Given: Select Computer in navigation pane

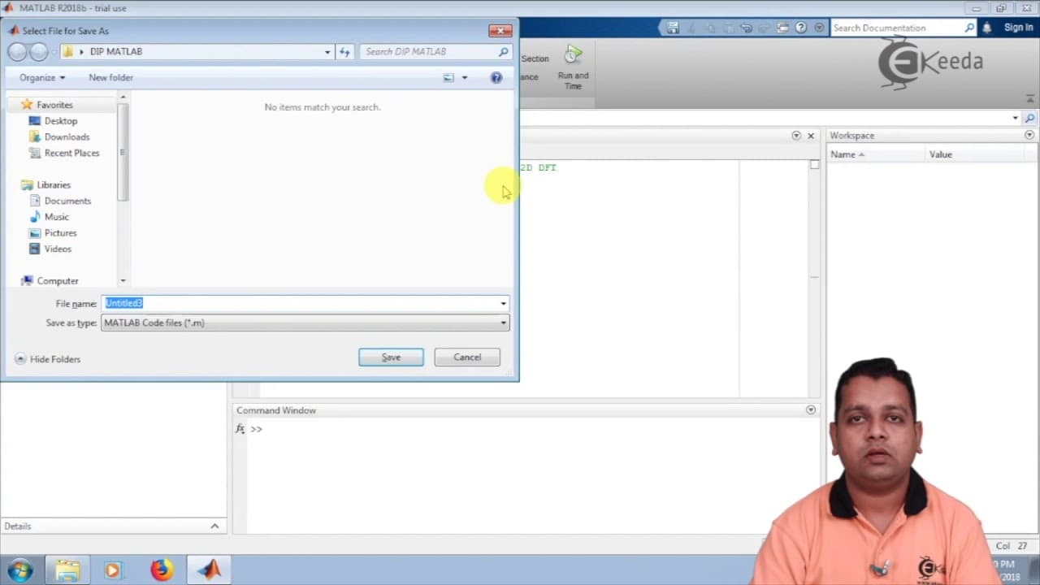Looking at the screenshot, I should point(57,281).
